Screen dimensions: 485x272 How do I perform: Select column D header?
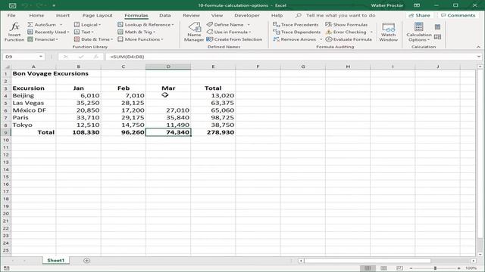click(168, 66)
